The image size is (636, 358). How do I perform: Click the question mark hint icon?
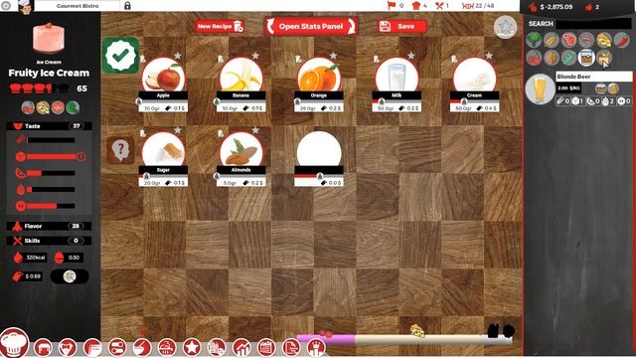120,150
